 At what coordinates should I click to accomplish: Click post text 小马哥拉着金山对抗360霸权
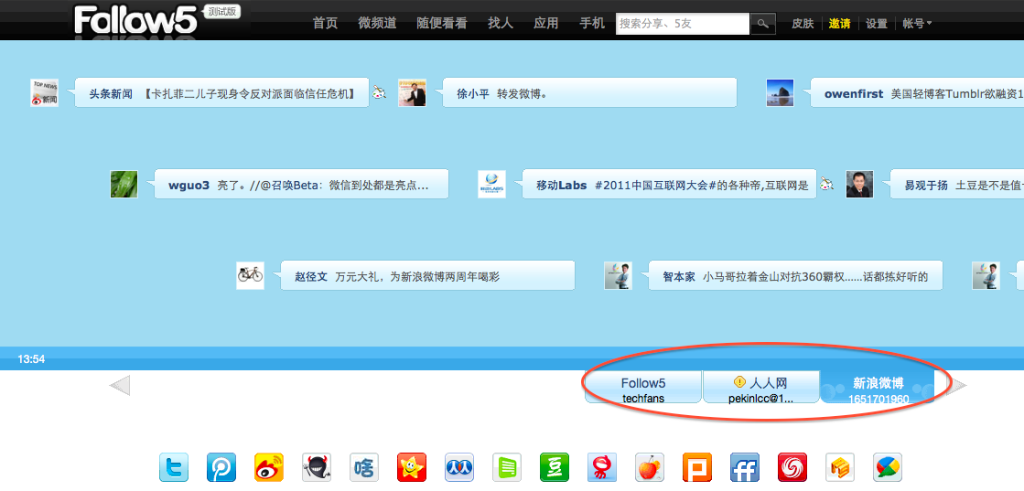[x=815, y=277]
